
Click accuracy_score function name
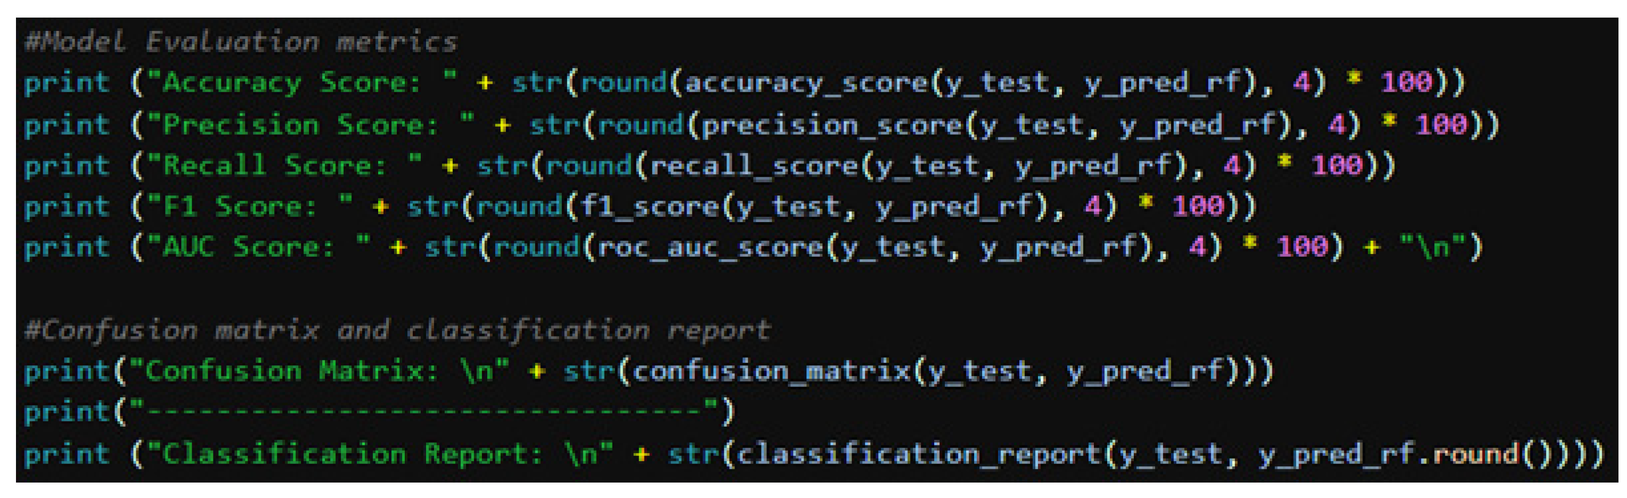tap(806, 84)
